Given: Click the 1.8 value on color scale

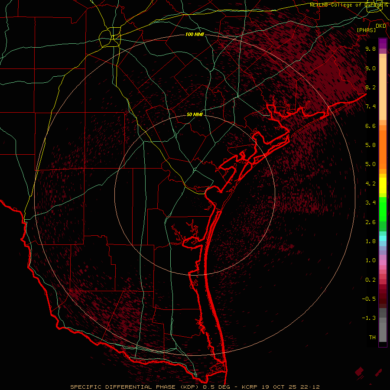Looking at the screenshot, I should click(370, 241).
